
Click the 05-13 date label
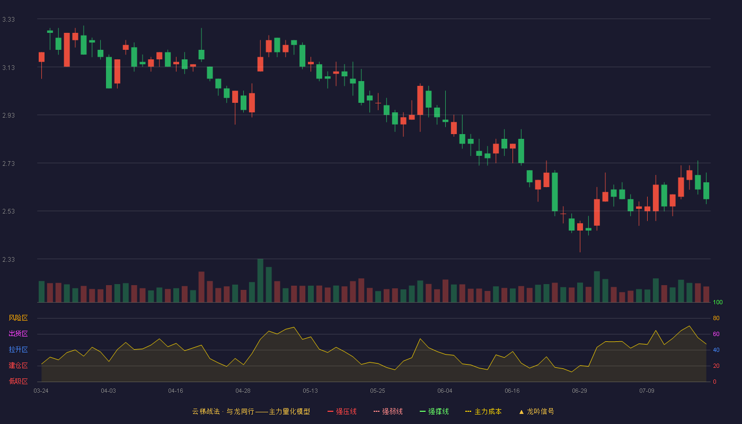[310, 391]
